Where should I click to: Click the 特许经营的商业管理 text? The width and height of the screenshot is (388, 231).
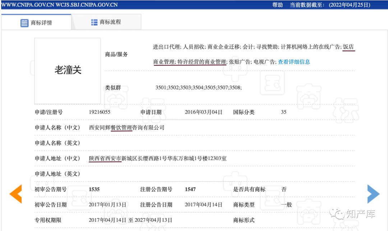pyautogui.click(x=202, y=62)
